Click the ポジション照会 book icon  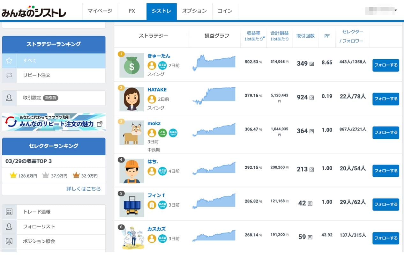9,241
